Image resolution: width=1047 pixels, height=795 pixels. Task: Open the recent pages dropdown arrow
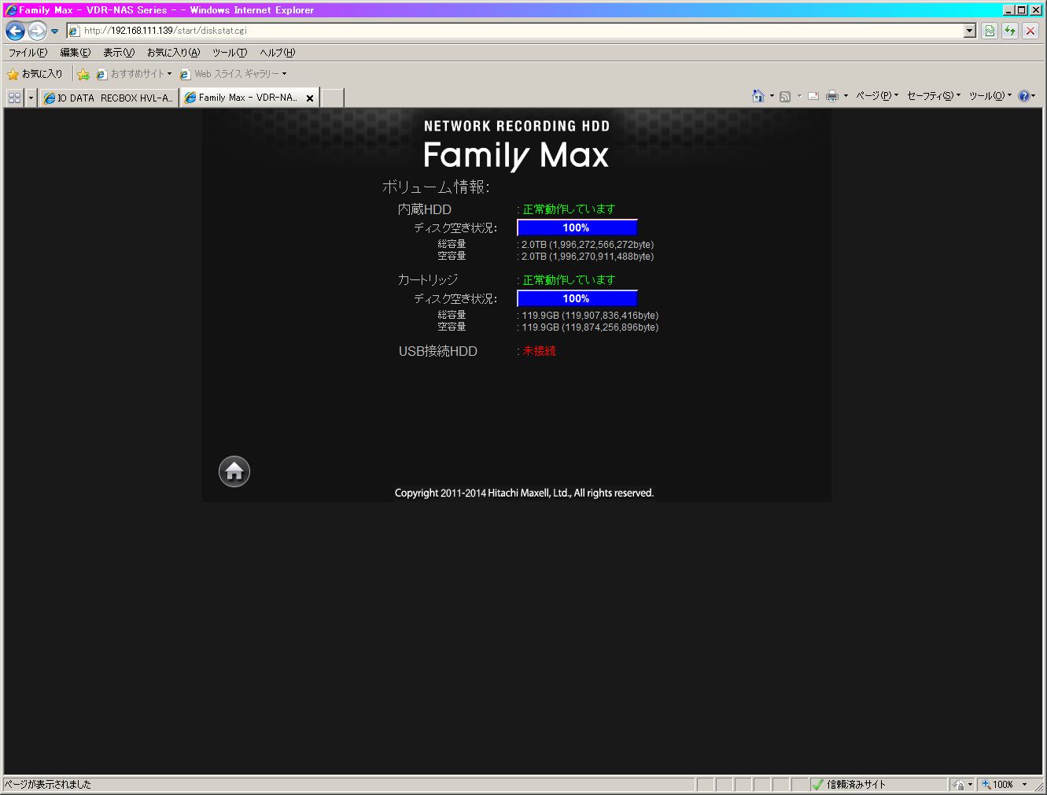54,31
